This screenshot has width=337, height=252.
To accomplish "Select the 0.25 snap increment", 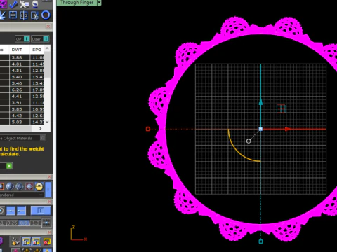I will pyautogui.click(x=12, y=223).
